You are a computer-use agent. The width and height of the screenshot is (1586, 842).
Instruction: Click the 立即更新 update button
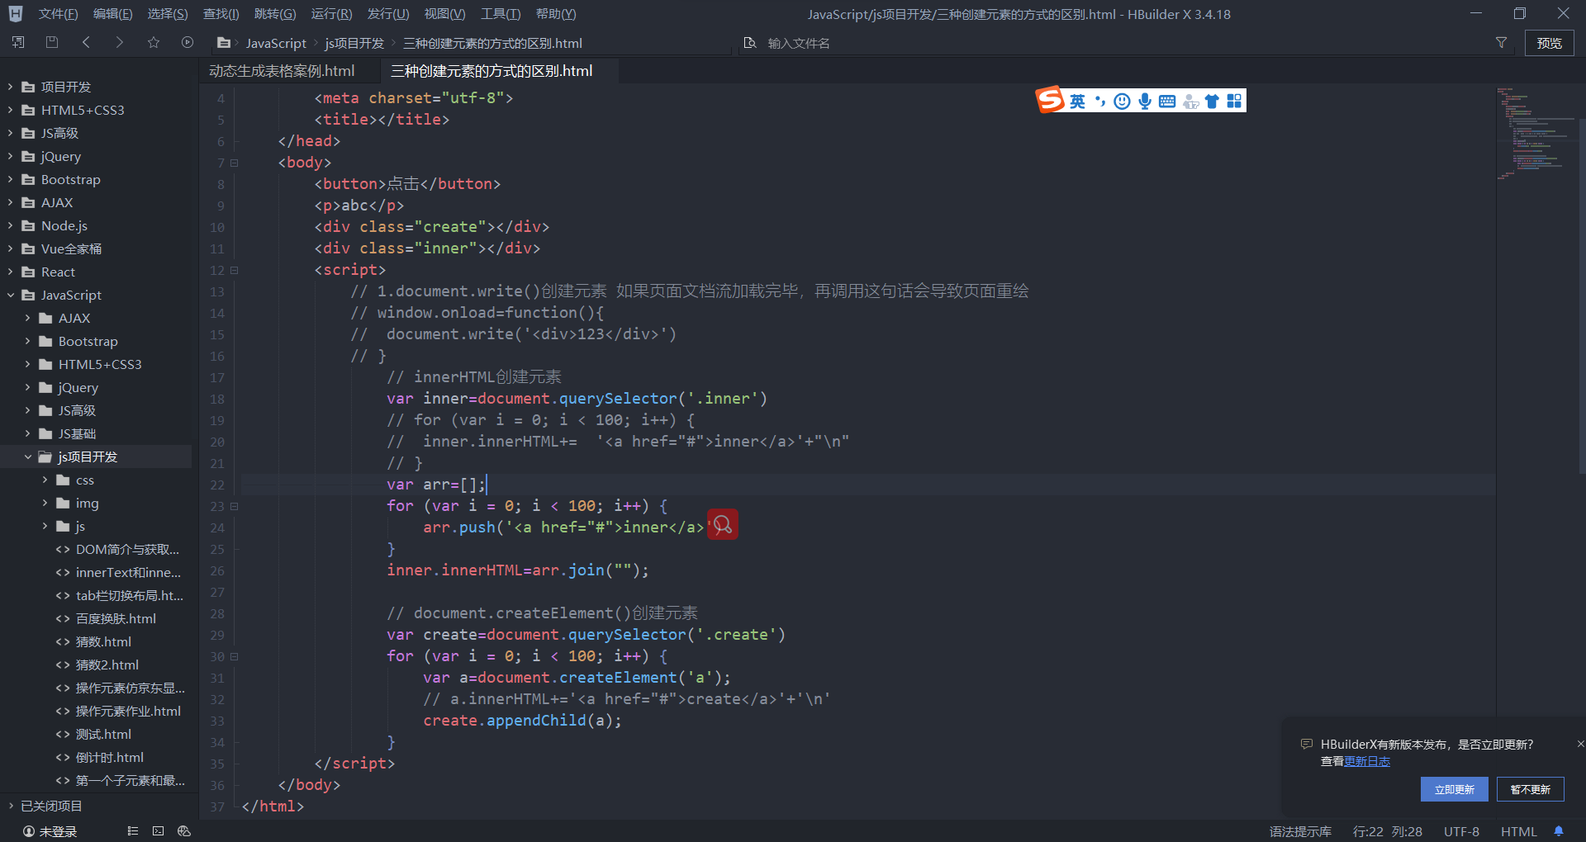pos(1454,789)
